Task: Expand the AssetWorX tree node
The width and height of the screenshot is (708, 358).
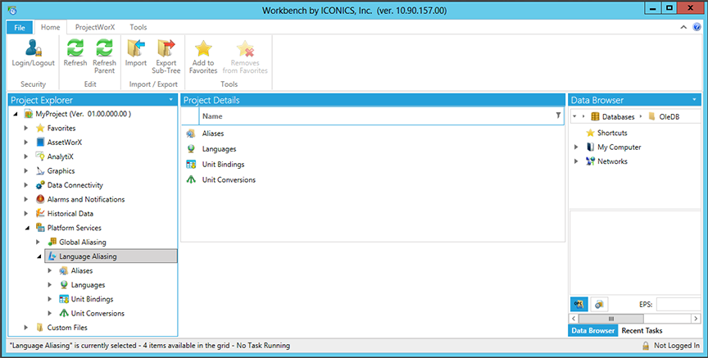Action: (26, 143)
